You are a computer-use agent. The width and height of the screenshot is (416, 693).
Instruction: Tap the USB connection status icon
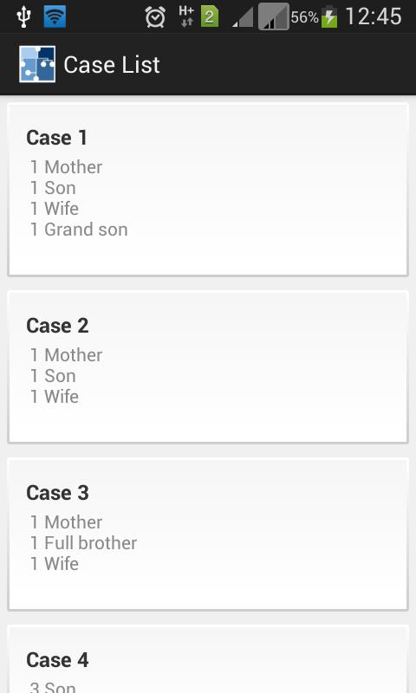(x=23, y=16)
